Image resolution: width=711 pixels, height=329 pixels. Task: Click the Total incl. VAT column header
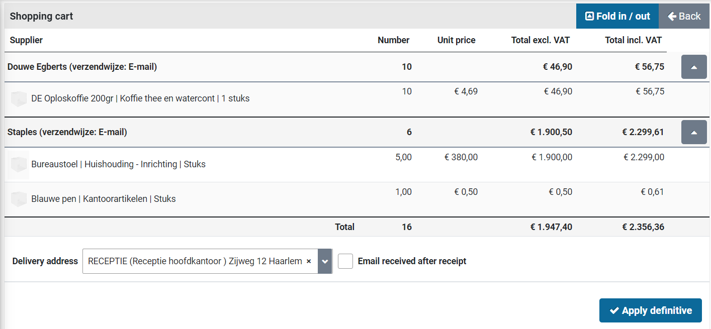point(633,40)
